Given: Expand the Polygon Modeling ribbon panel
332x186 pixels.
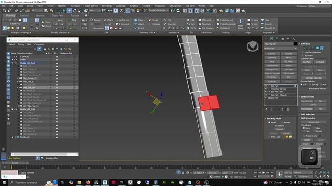Looking at the screenshot, I should coord(21,33).
